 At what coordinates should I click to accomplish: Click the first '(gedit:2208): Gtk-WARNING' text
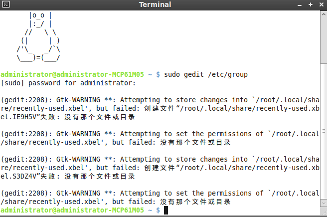[x=50, y=100]
